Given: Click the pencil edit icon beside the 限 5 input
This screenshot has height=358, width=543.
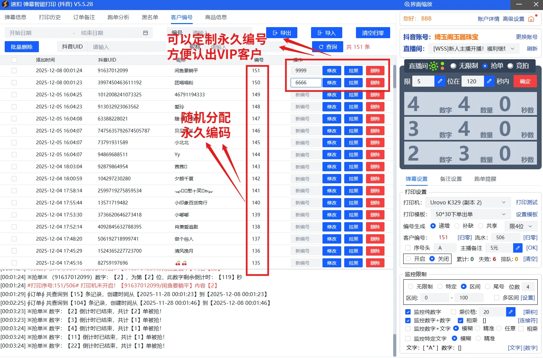Looking at the screenshot, I should (x=440, y=81).
